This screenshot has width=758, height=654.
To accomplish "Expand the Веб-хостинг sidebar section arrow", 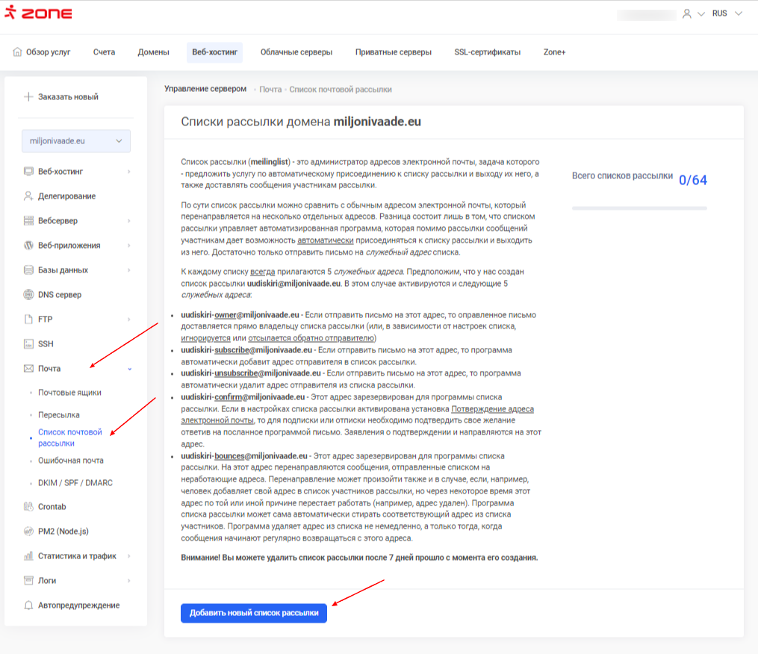I will [x=128, y=172].
